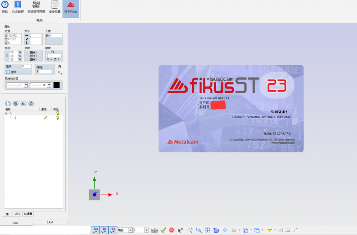Click the XYZ axis icon below the mouse icon
The height and width of the screenshot is (235, 357).
tap(60, 73)
